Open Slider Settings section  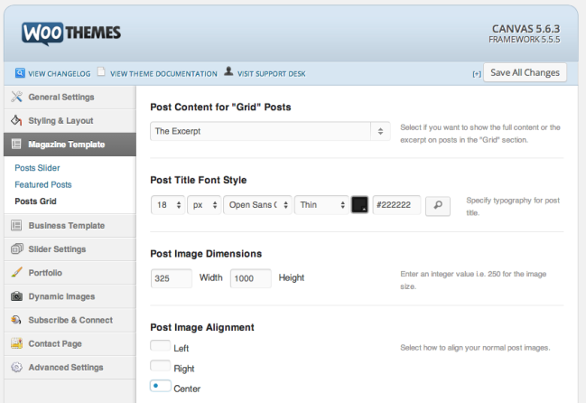point(70,249)
